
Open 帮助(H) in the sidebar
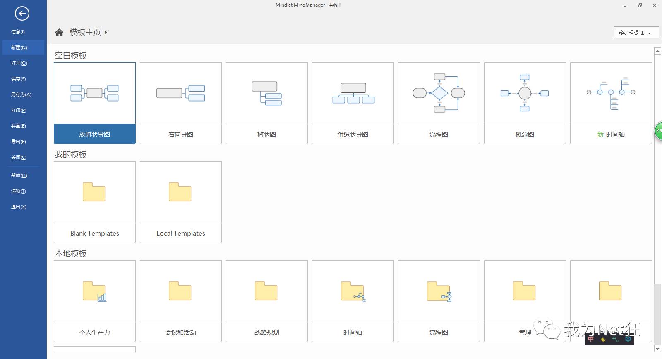point(19,175)
